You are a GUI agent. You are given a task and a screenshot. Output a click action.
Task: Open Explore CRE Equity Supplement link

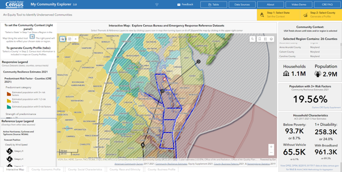click(x=326, y=108)
